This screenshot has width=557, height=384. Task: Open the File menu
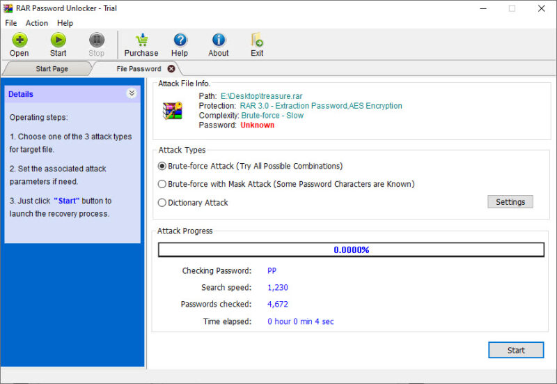pos(11,23)
